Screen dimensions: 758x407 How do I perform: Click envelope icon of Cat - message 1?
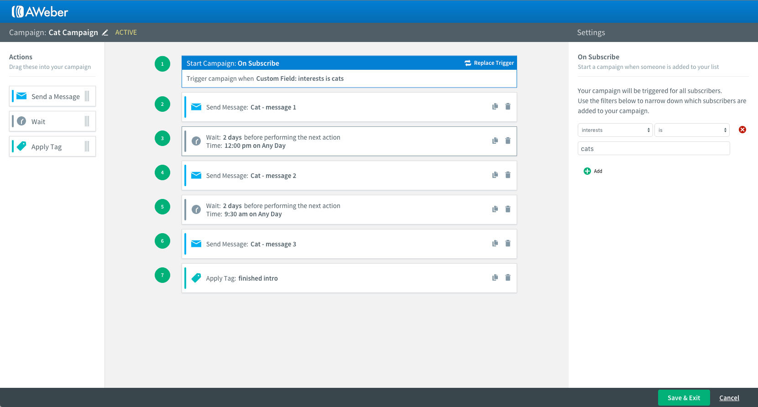(x=196, y=107)
